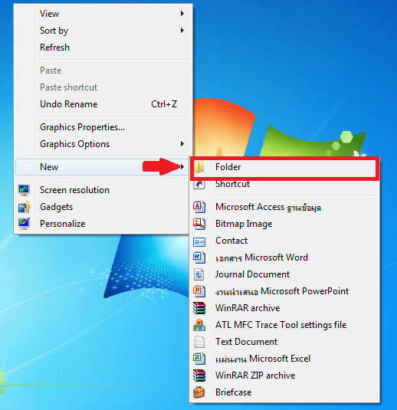Click the Microsoft Access database icon

(x=199, y=207)
